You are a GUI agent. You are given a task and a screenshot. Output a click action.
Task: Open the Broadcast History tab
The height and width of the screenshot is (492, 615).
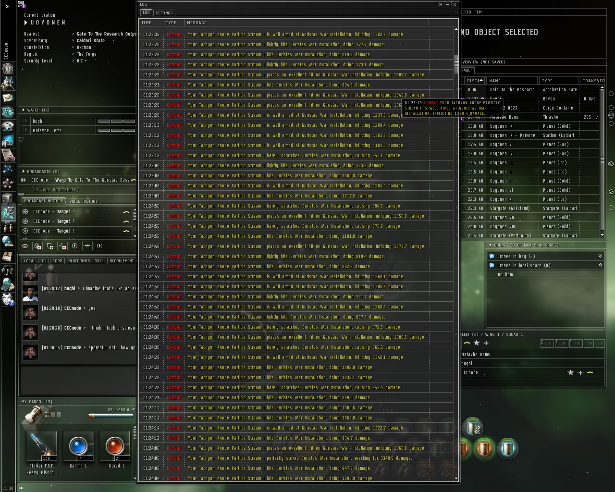(43, 201)
